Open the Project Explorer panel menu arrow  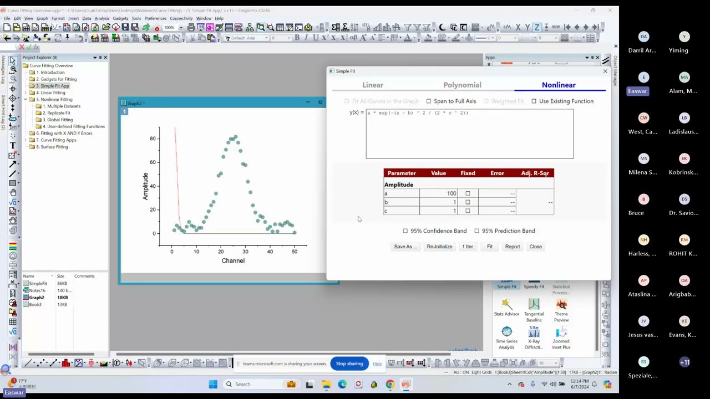(95, 57)
